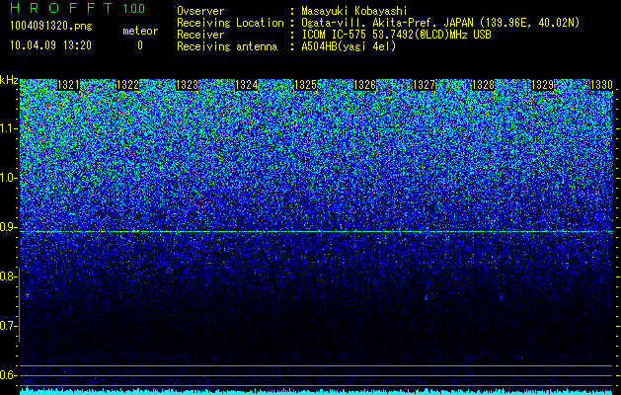621x395 pixels.
Task: Click the 1.1 kHz axis label
Action: pyautogui.click(x=8, y=128)
